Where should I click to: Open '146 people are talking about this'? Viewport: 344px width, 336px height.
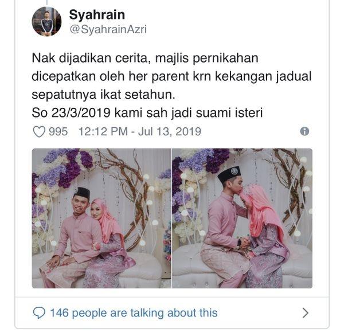pos(134,312)
